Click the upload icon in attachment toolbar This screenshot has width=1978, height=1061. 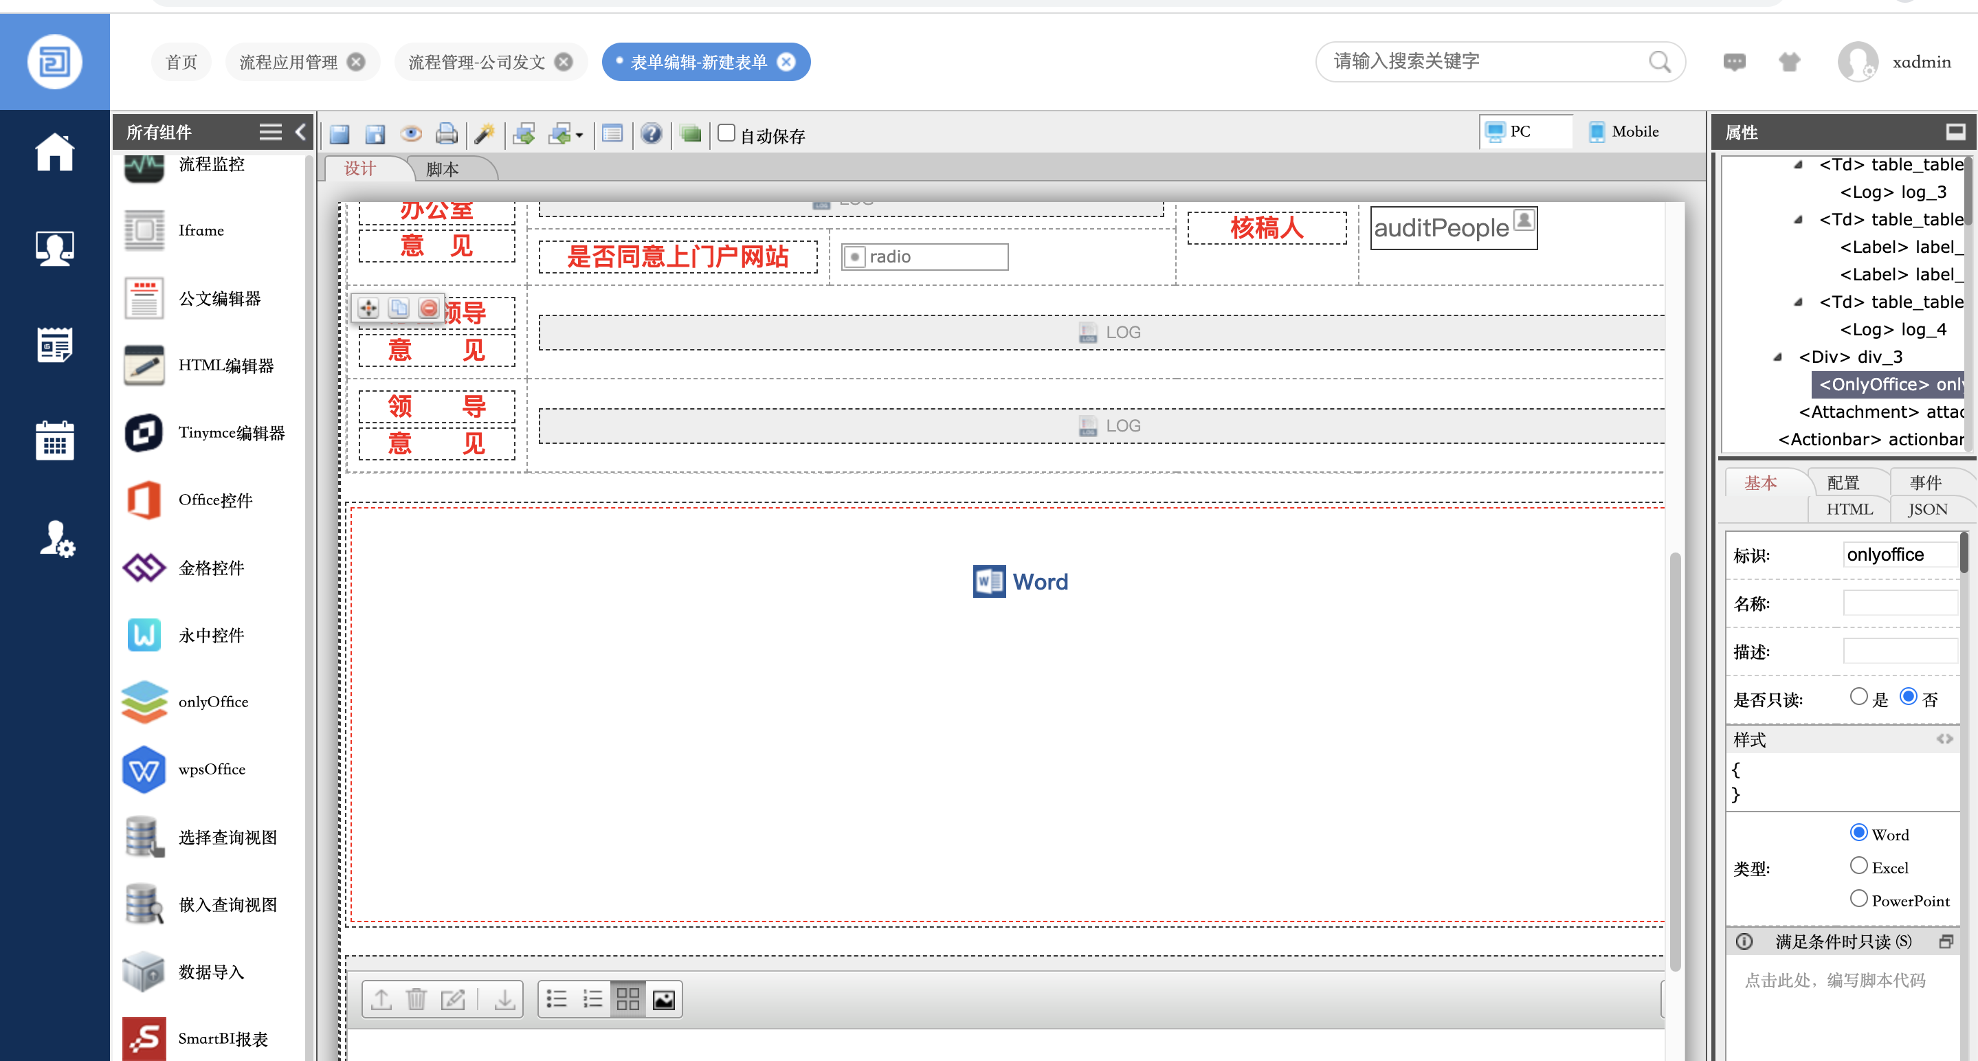coord(381,1000)
